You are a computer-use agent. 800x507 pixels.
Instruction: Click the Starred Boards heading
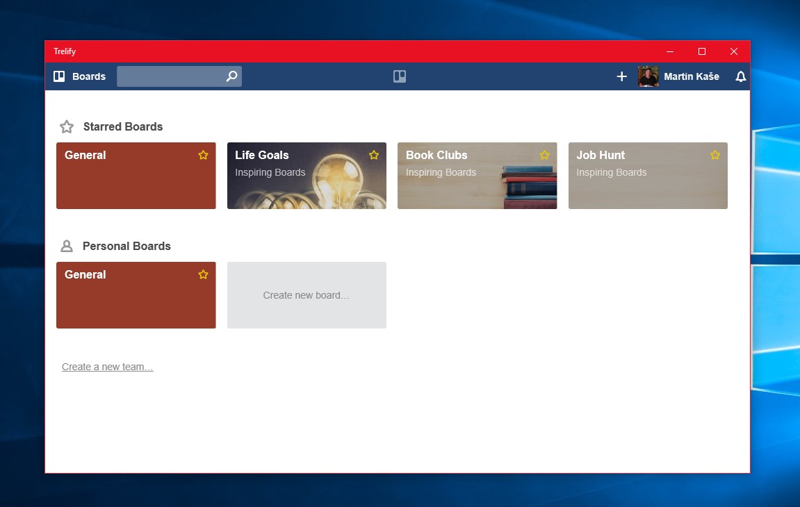123,126
